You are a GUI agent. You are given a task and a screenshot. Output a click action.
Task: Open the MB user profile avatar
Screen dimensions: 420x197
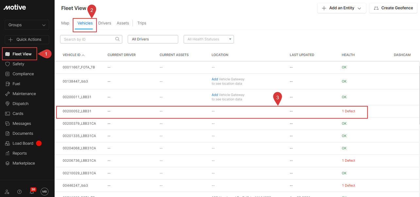(x=44, y=192)
